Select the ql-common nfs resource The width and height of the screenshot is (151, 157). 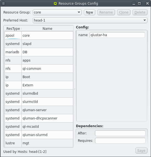(39, 69)
